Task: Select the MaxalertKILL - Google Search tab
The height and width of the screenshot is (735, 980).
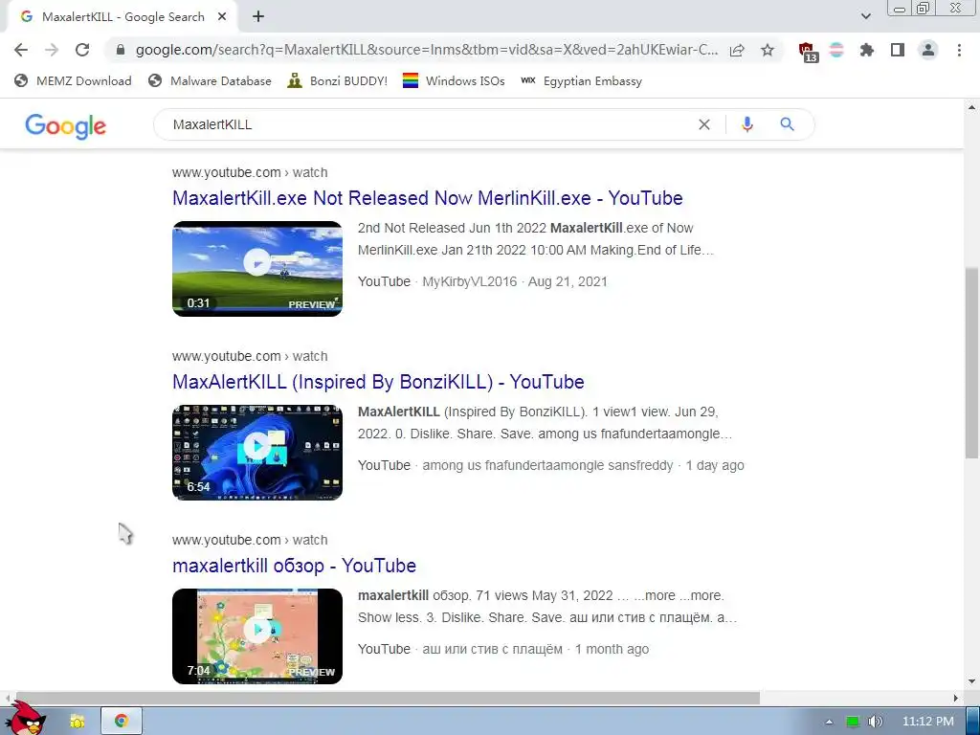Action: pos(123,17)
